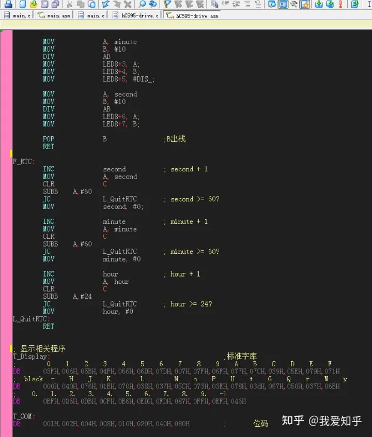372x437 pixels.
Task: Click the ';标准字库' comment
Action: pyautogui.click(x=240, y=356)
